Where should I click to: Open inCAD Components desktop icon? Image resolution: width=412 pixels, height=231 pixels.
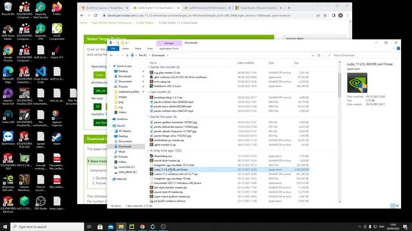coord(57,31)
